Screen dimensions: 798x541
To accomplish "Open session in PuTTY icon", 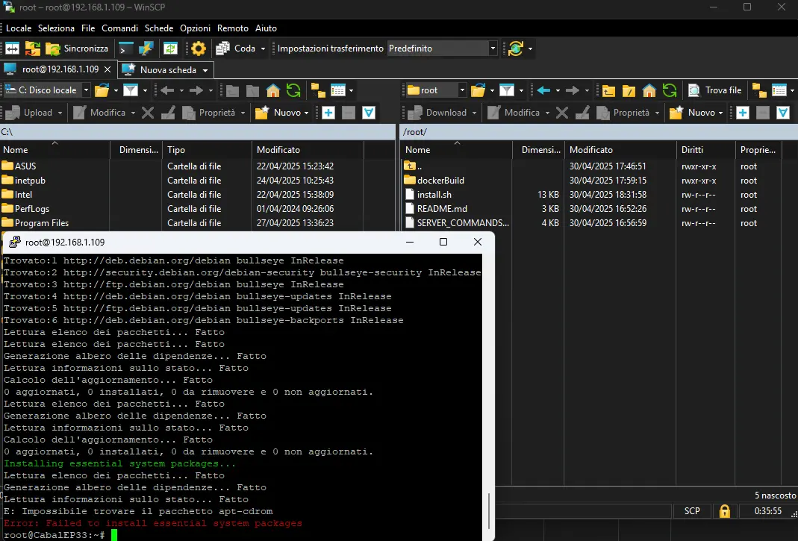I will coord(146,49).
